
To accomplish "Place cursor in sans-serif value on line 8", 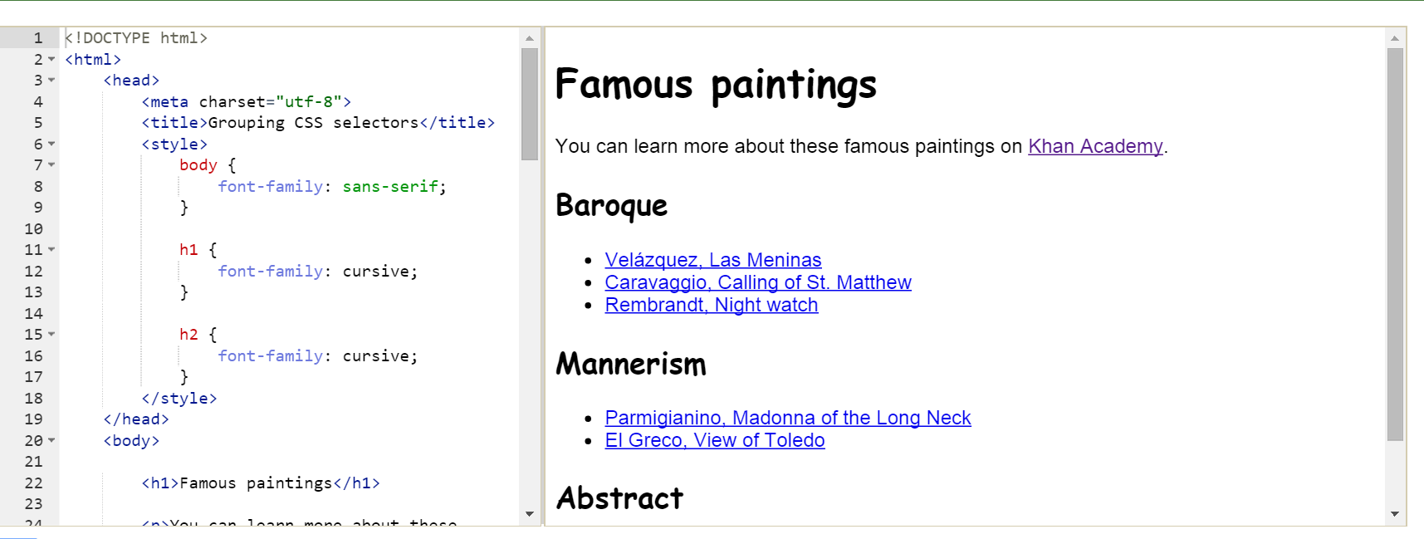I will 390,187.
